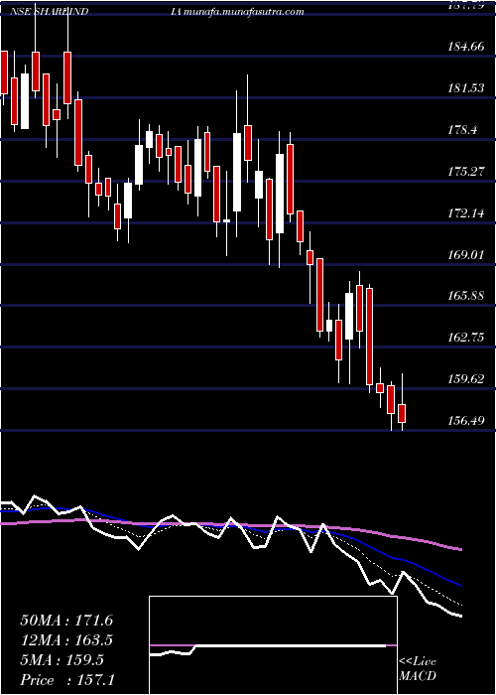Click the NSE SHAREIND ticker title
This screenshot has height=695, width=496.
49,12
